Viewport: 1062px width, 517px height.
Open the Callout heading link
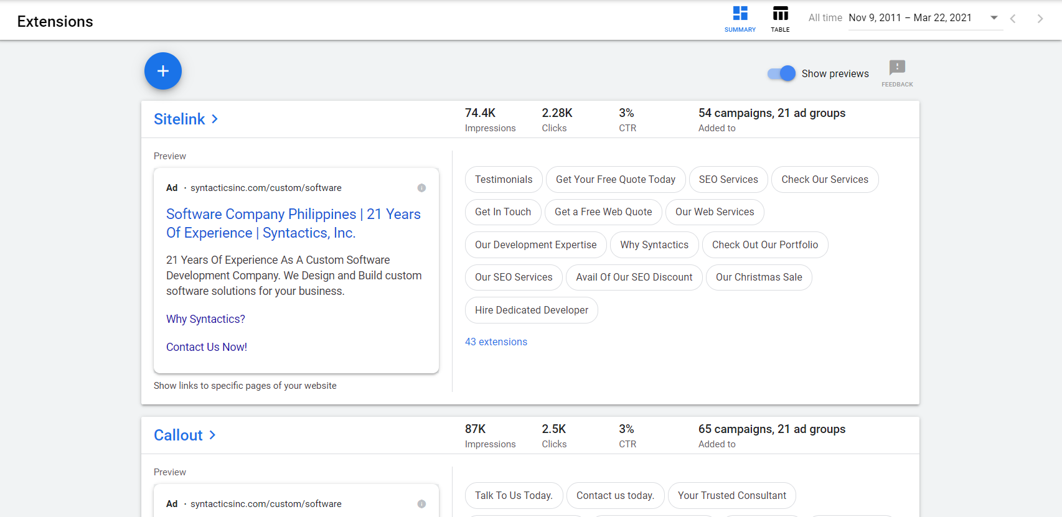[178, 435]
